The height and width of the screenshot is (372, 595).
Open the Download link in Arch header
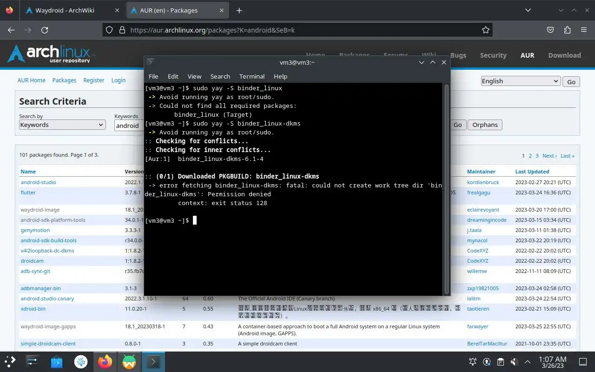(x=564, y=55)
